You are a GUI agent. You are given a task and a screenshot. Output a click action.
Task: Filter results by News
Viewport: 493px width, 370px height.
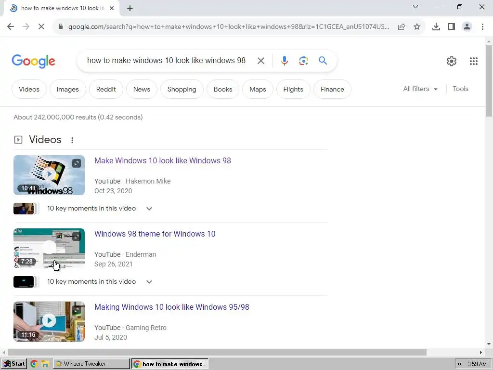click(x=142, y=89)
